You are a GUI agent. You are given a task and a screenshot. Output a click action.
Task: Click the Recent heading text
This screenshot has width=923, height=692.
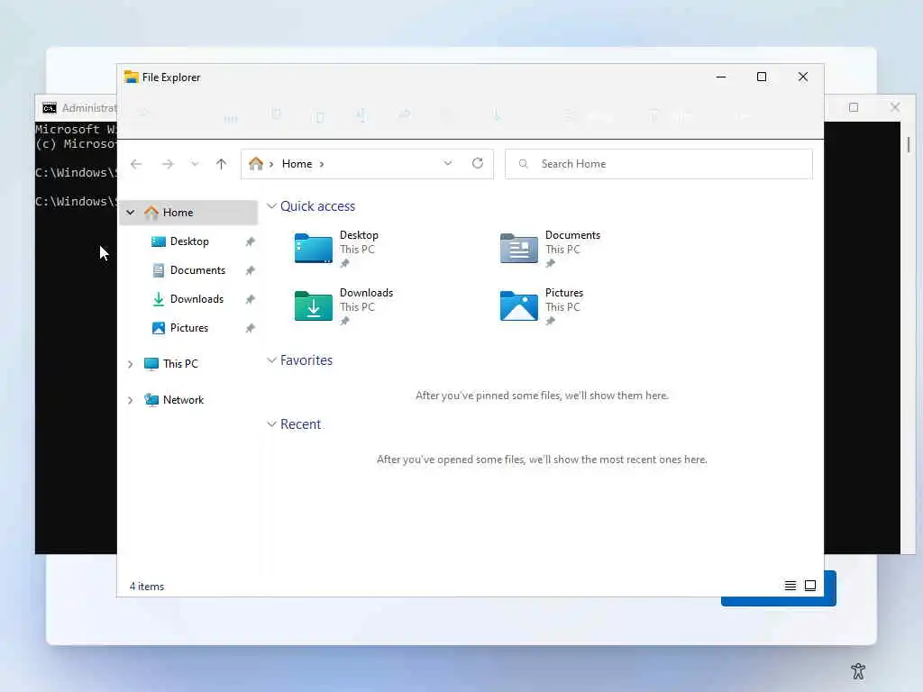click(300, 423)
